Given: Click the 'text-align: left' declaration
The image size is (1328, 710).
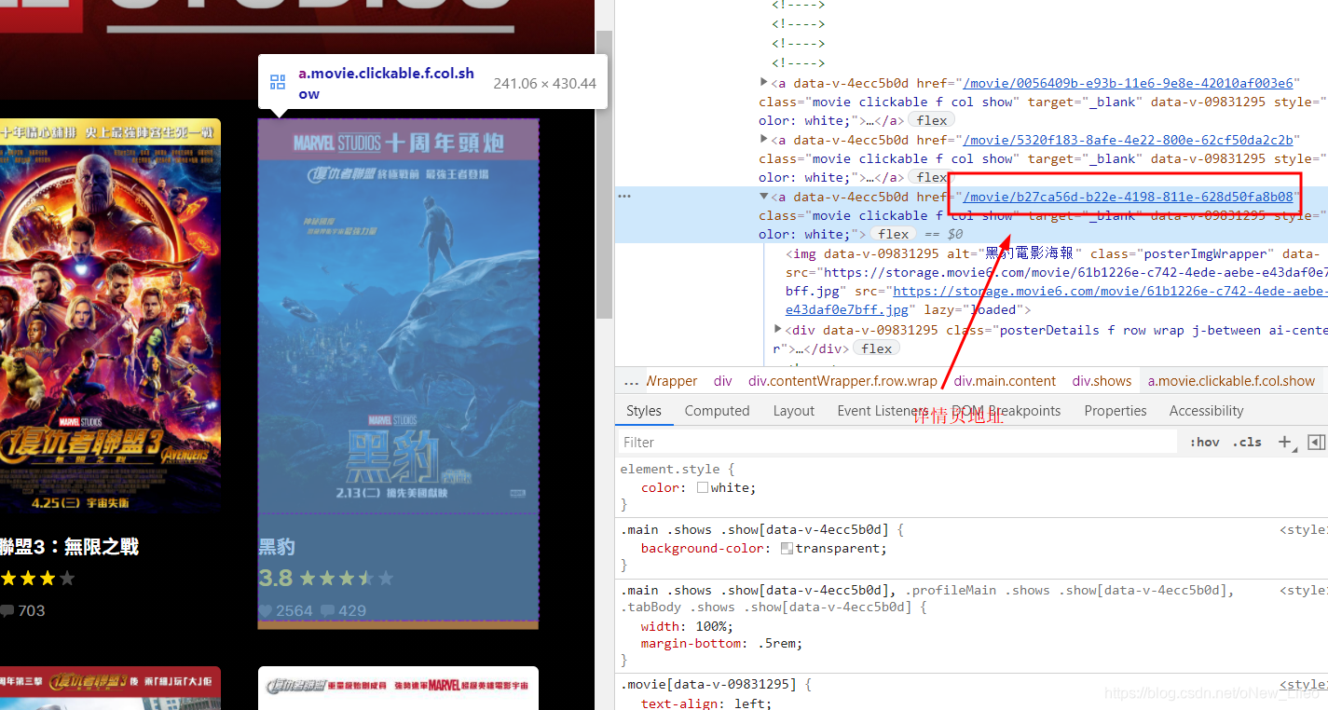Looking at the screenshot, I should (705, 703).
